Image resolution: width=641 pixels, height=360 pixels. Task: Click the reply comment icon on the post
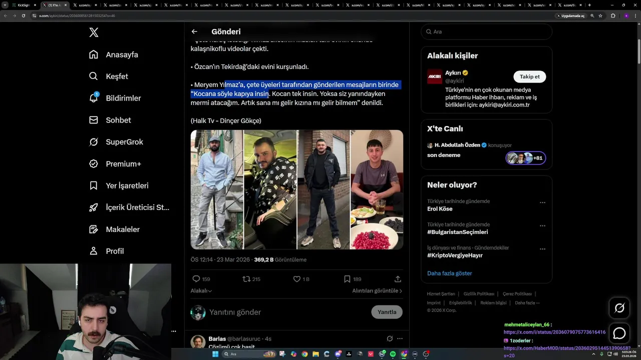click(196, 279)
